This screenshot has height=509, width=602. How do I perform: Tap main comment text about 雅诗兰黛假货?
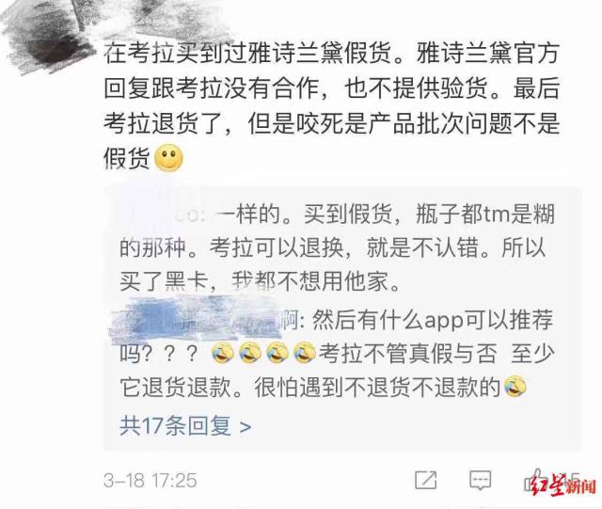pos(331,105)
